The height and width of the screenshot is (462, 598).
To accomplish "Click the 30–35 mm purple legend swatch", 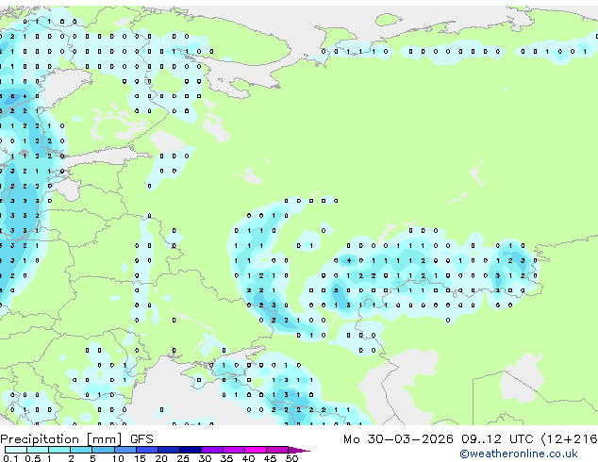I will (212, 450).
